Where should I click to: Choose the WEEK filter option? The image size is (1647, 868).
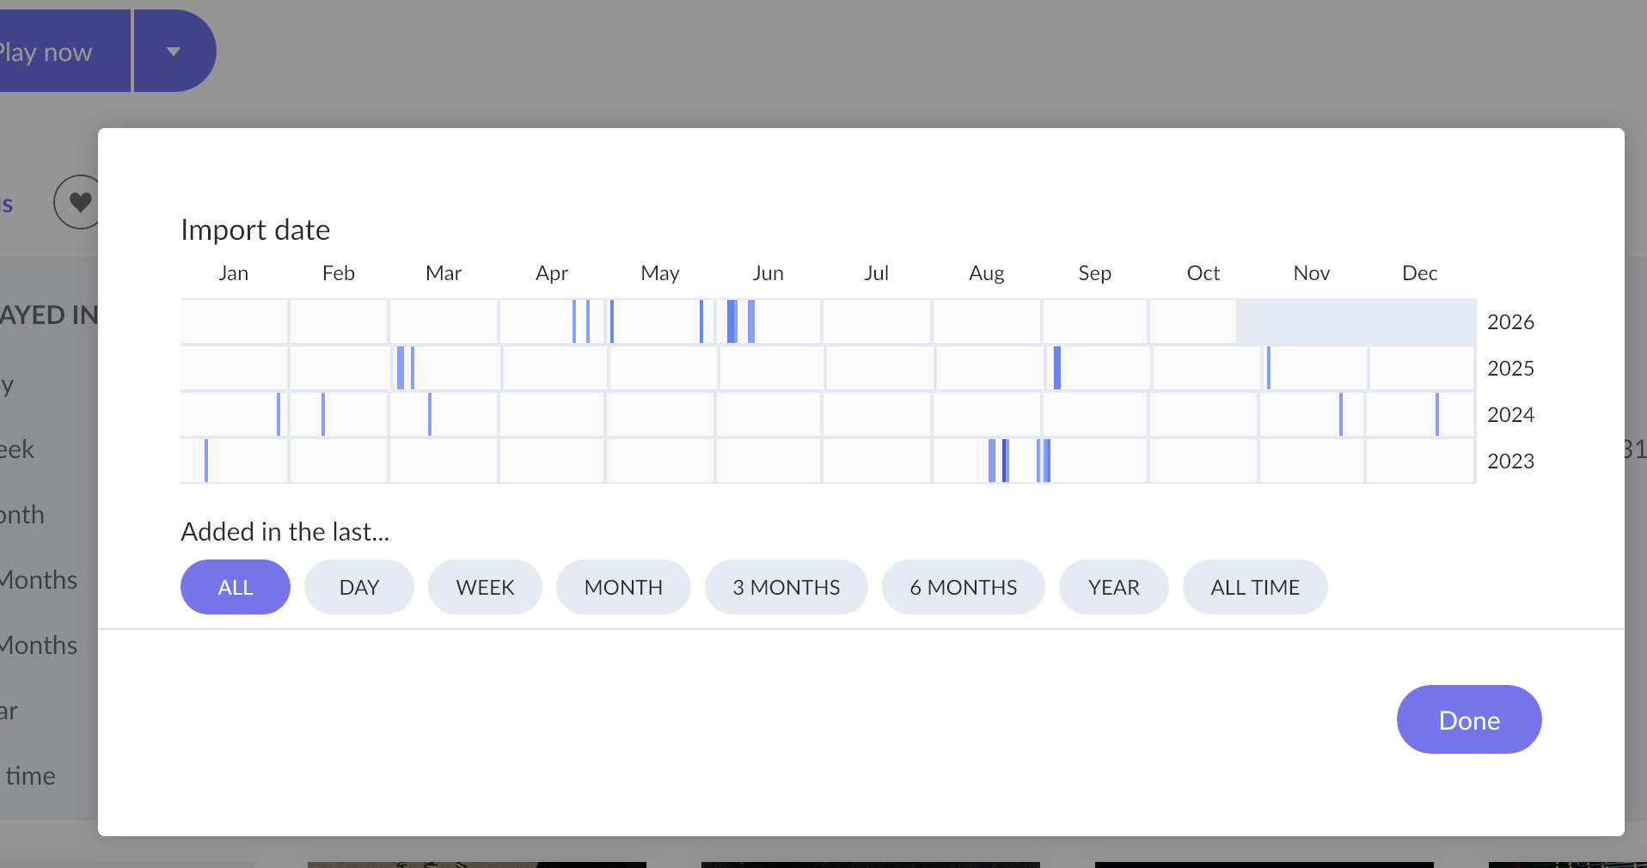(x=485, y=587)
